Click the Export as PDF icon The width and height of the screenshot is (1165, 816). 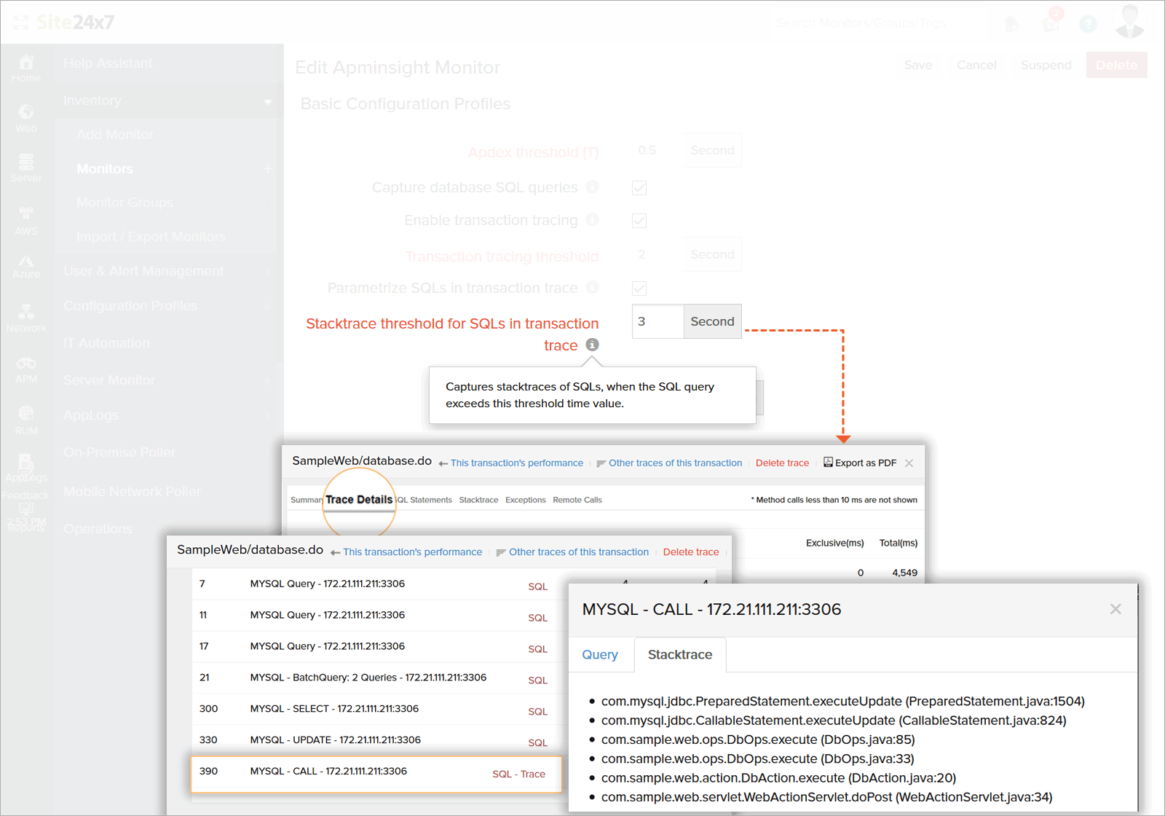[828, 462]
